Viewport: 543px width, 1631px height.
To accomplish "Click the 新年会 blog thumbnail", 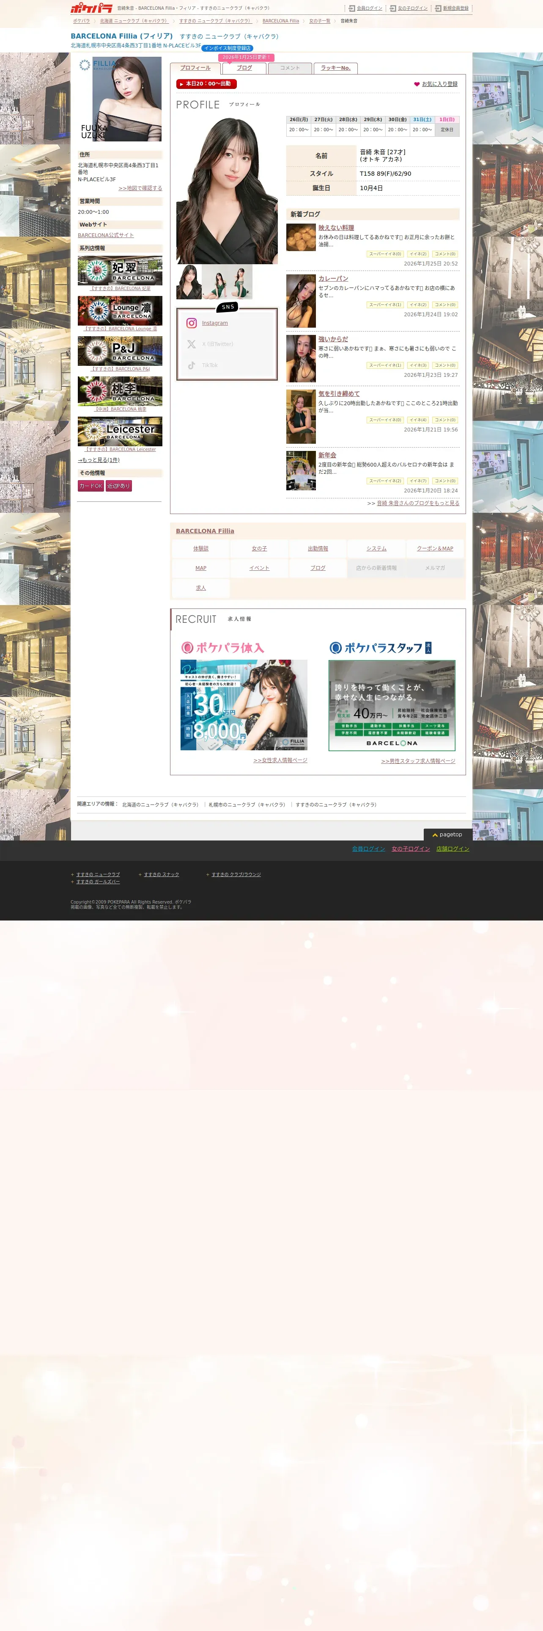I will (301, 471).
